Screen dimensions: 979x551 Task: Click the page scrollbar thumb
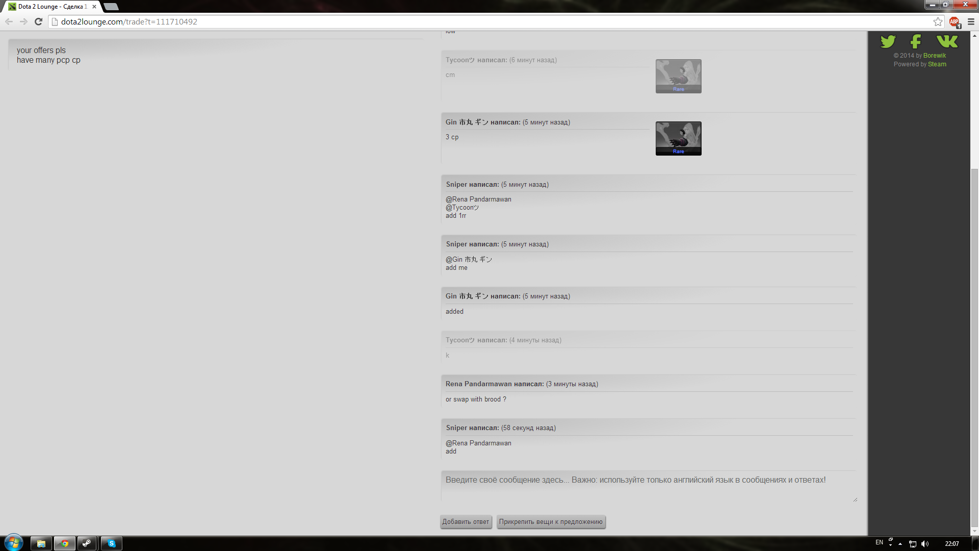(x=974, y=347)
